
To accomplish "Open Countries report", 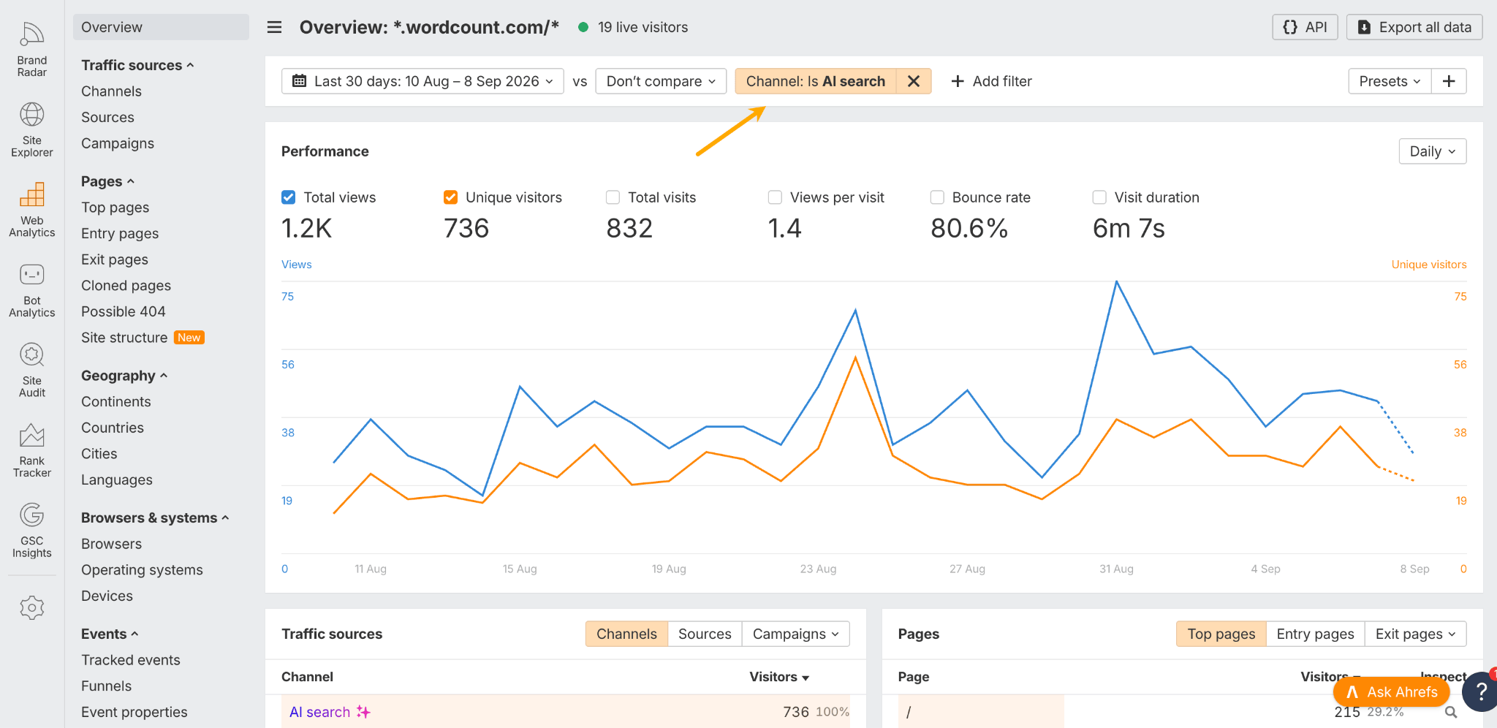I will pos(113,428).
